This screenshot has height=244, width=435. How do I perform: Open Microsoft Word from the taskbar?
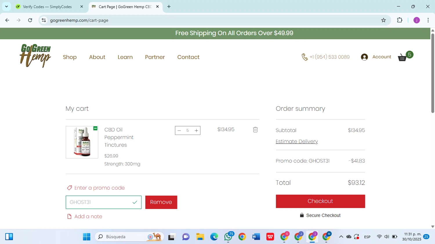[x=256, y=237]
